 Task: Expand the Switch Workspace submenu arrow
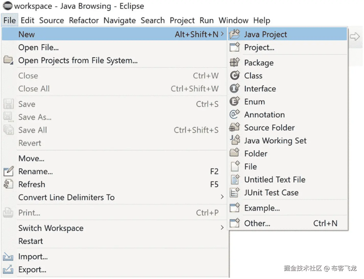[x=222, y=228]
